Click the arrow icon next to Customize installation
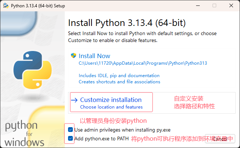The image size is (240, 148). click(x=74, y=100)
